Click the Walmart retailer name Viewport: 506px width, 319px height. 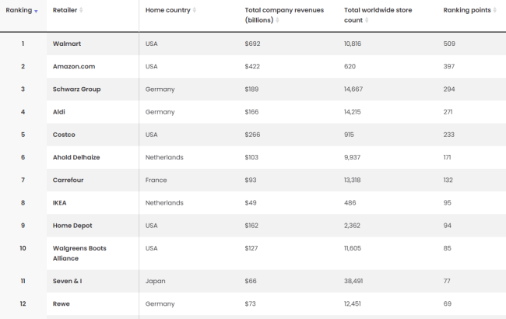click(x=67, y=44)
